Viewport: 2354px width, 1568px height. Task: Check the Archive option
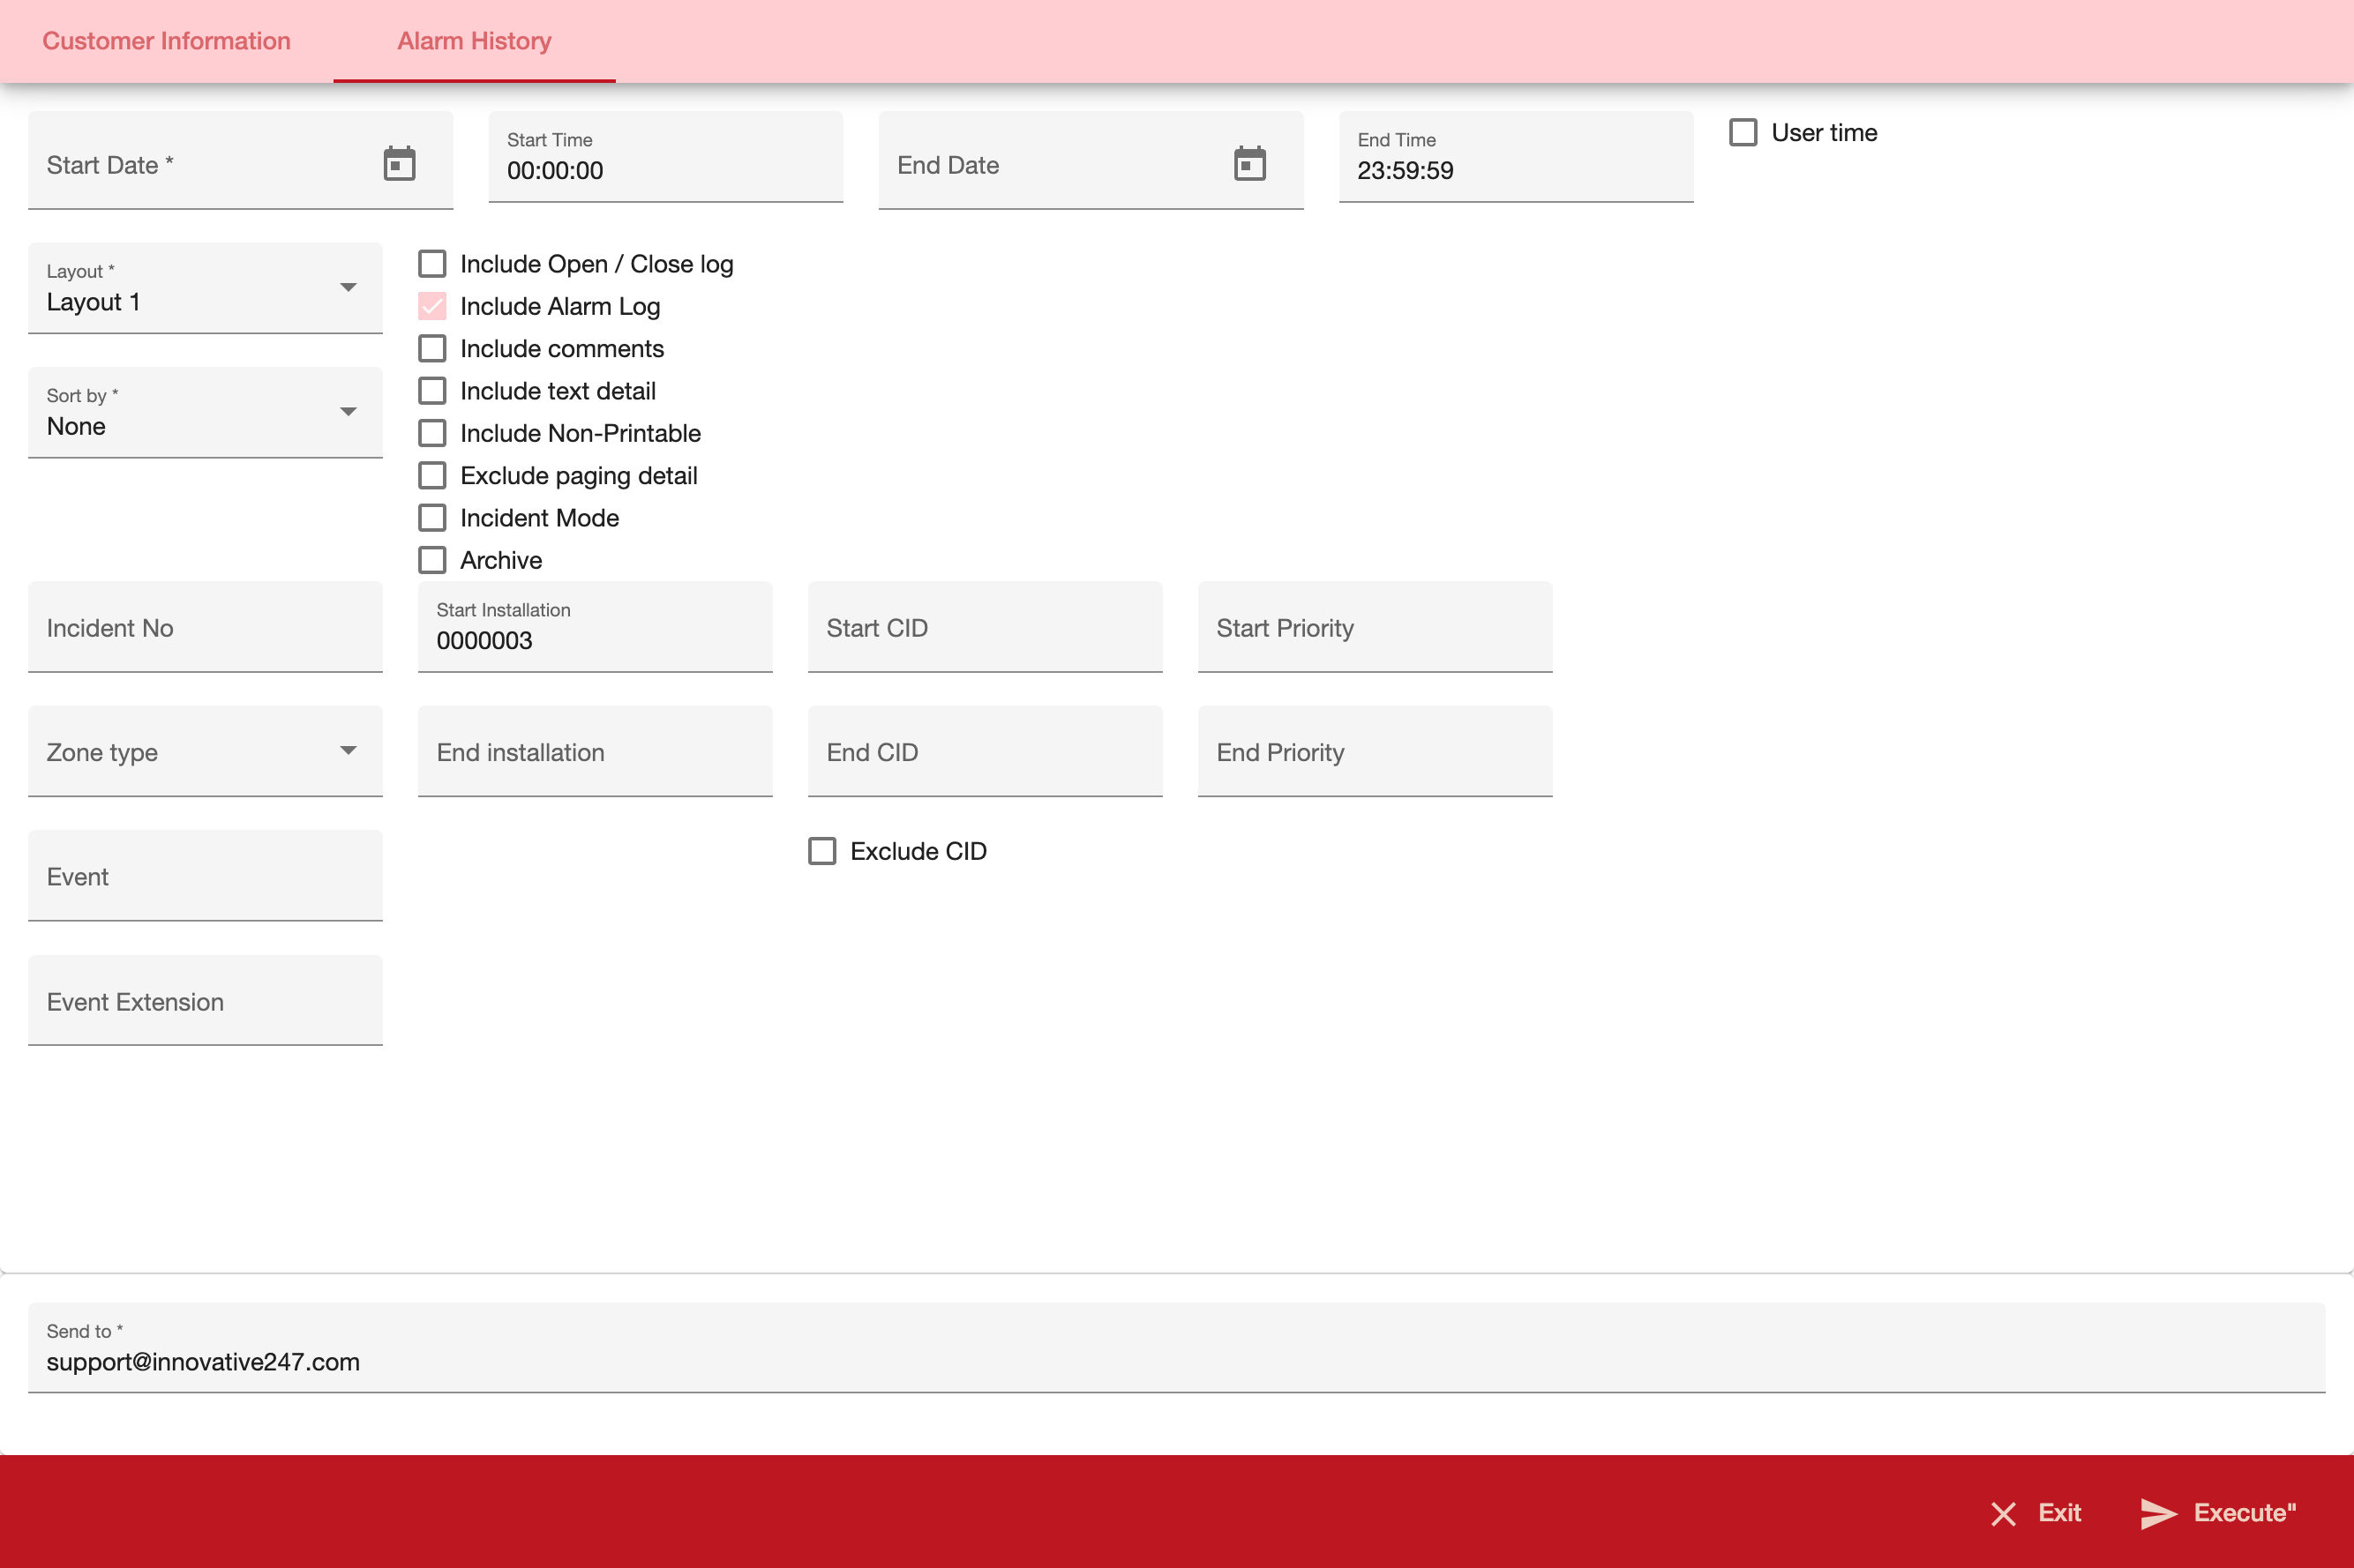tap(432, 560)
